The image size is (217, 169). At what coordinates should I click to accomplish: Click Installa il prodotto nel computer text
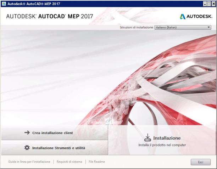point(162,145)
